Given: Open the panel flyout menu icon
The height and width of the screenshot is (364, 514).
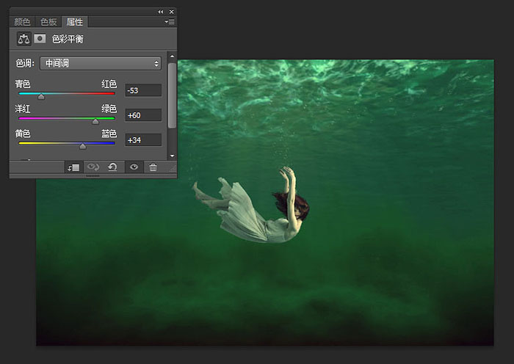Looking at the screenshot, I should click(x=170, y=22).
